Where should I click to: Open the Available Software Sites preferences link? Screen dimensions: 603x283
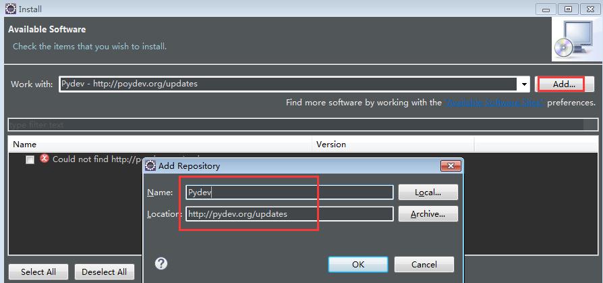[494, 103]
